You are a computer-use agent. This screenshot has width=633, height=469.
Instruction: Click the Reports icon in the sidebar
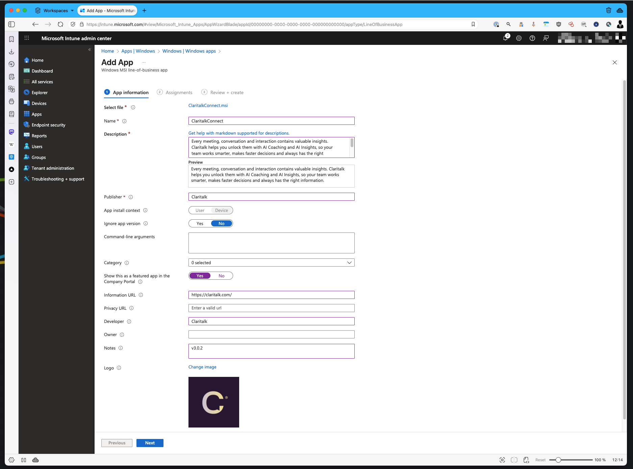coord(27,136)
